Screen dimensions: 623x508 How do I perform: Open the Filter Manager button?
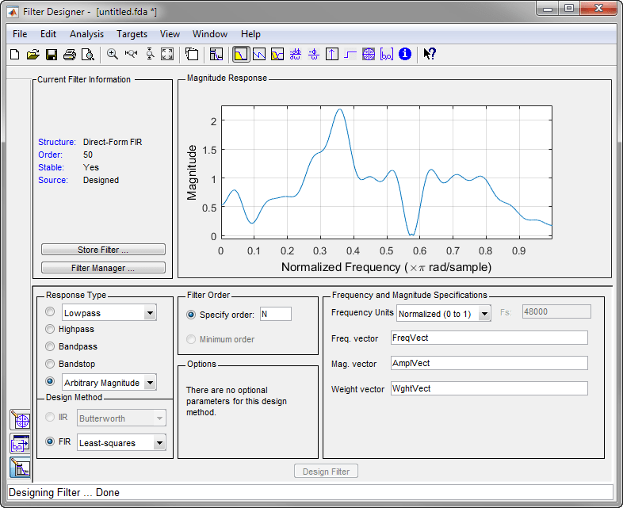[x=103, y=268]
